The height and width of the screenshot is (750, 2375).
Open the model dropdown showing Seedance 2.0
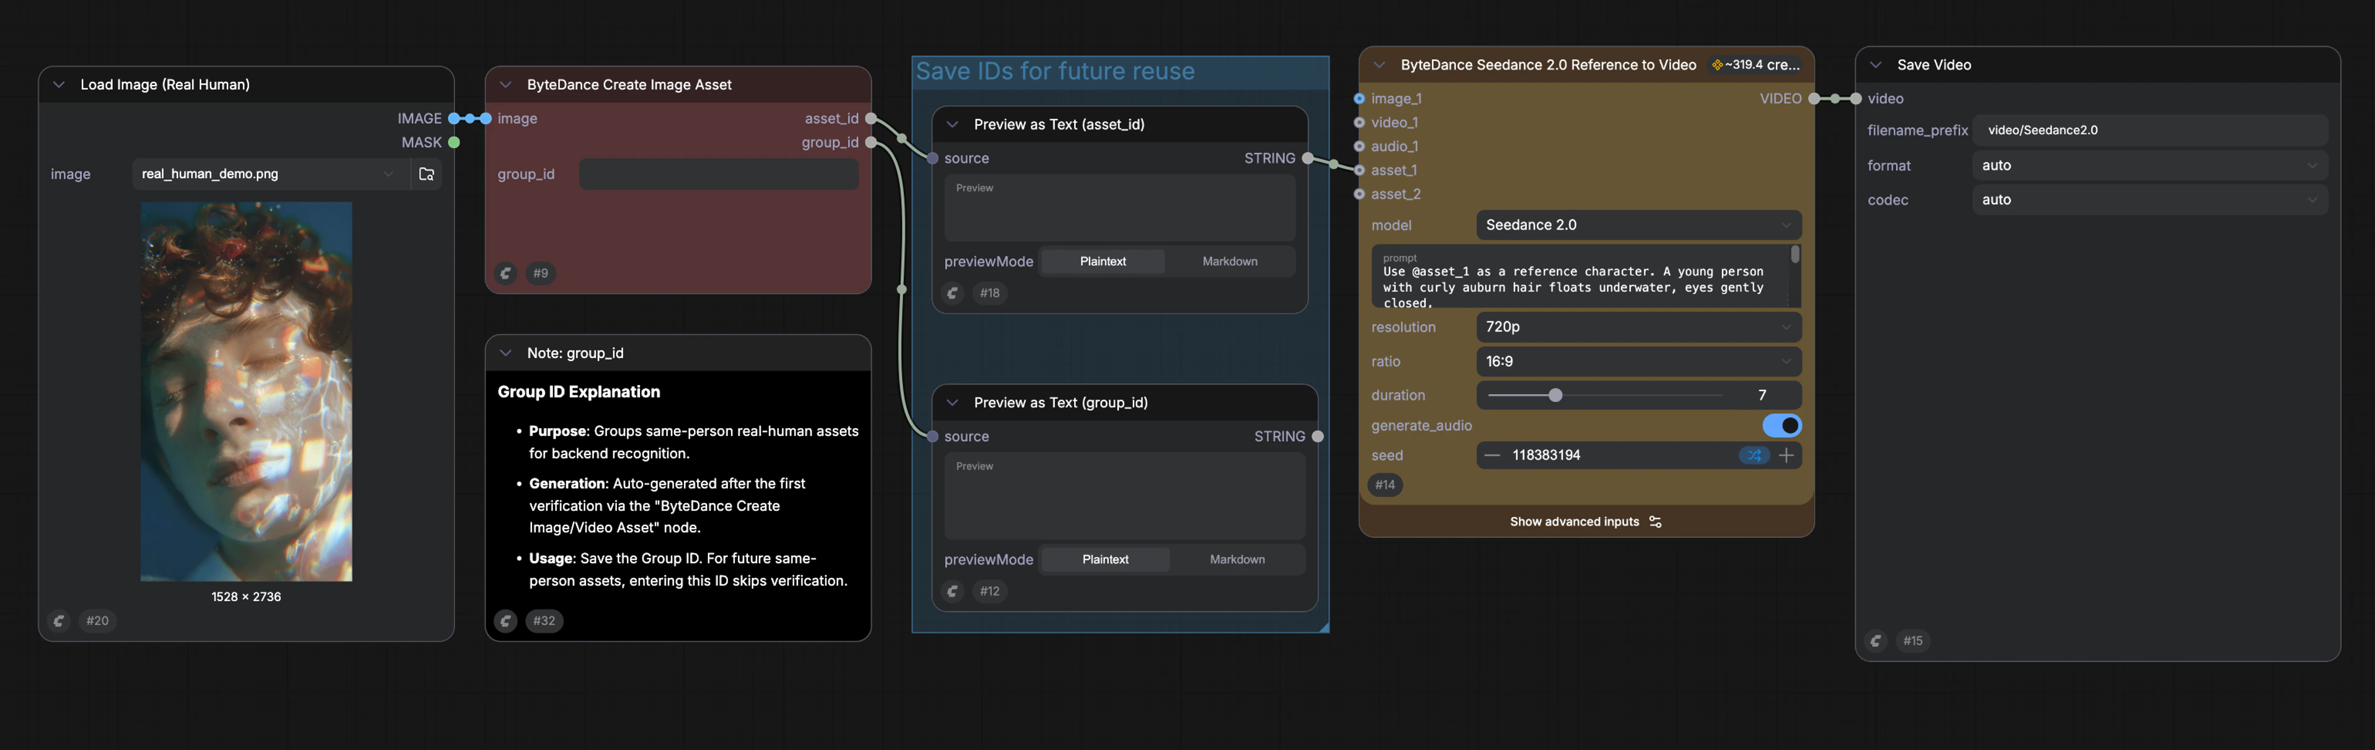click(1638, 225)
